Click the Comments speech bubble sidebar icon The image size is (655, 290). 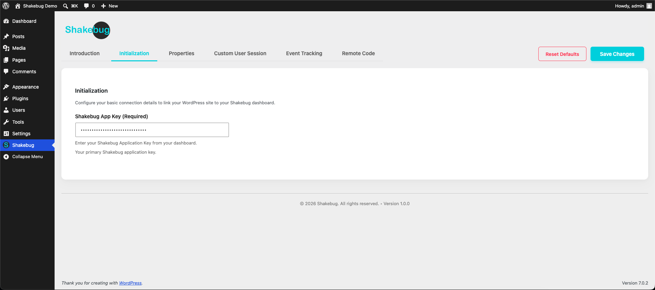tap(6, 72)
